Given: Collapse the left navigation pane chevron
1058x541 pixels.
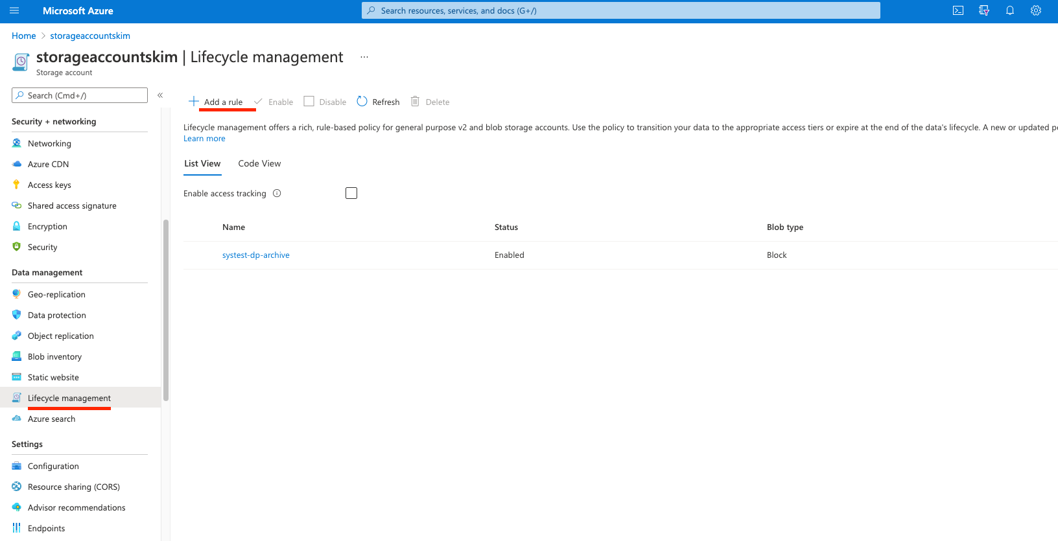Looking at the screenshot, I should coord(160,95).
